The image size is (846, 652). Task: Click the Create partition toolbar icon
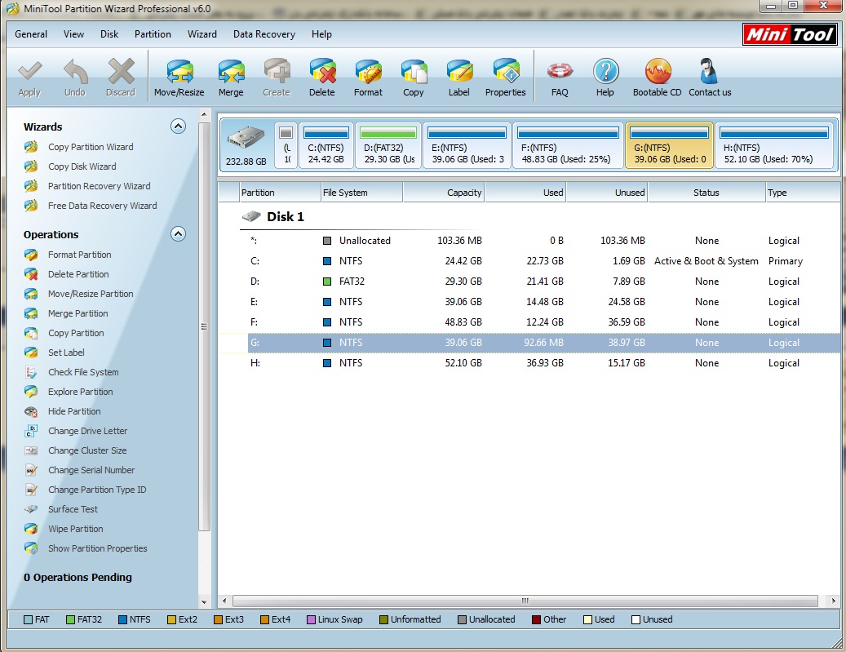point(277,72)
